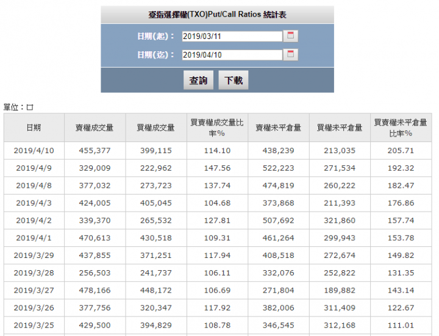439x336 pixels.
Task: Click the date cell 2019/3/26
Action: click(x=34, y=308)
